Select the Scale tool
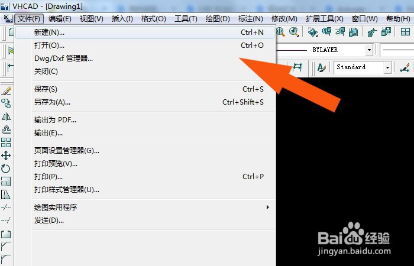Screen dimensions: 414x266 click(x=6, y=181)
